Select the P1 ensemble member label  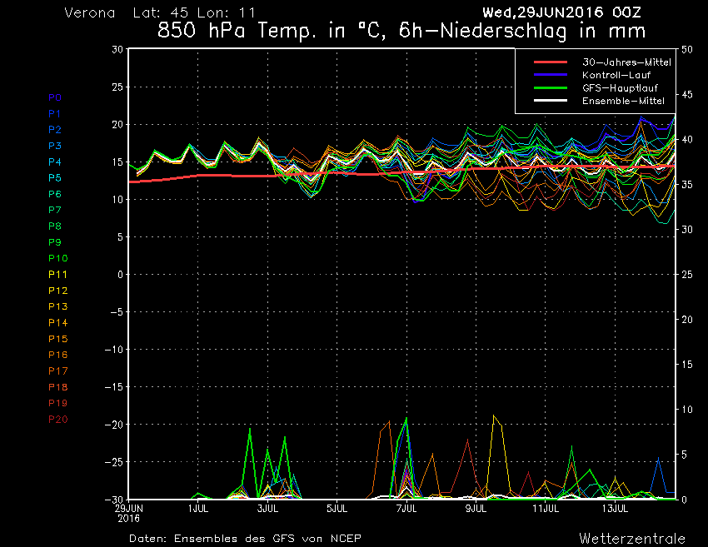(x=55, y=114)
